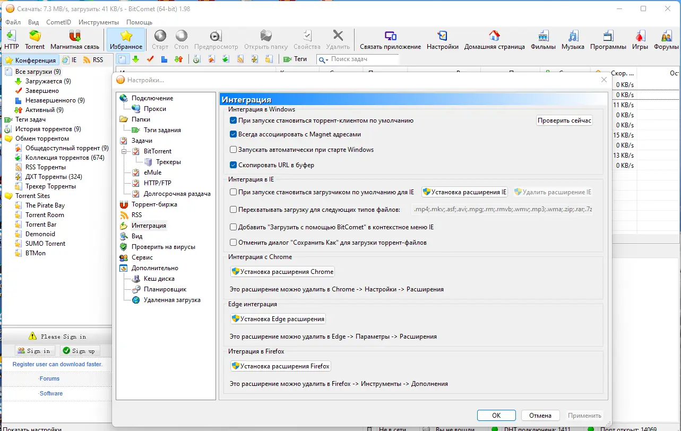Image resolution: width=681 pixels, height=431 pixels.
Task: Select 'Коллекция торрентов (674)' in the sidebar
Action: tap(65, 158)
